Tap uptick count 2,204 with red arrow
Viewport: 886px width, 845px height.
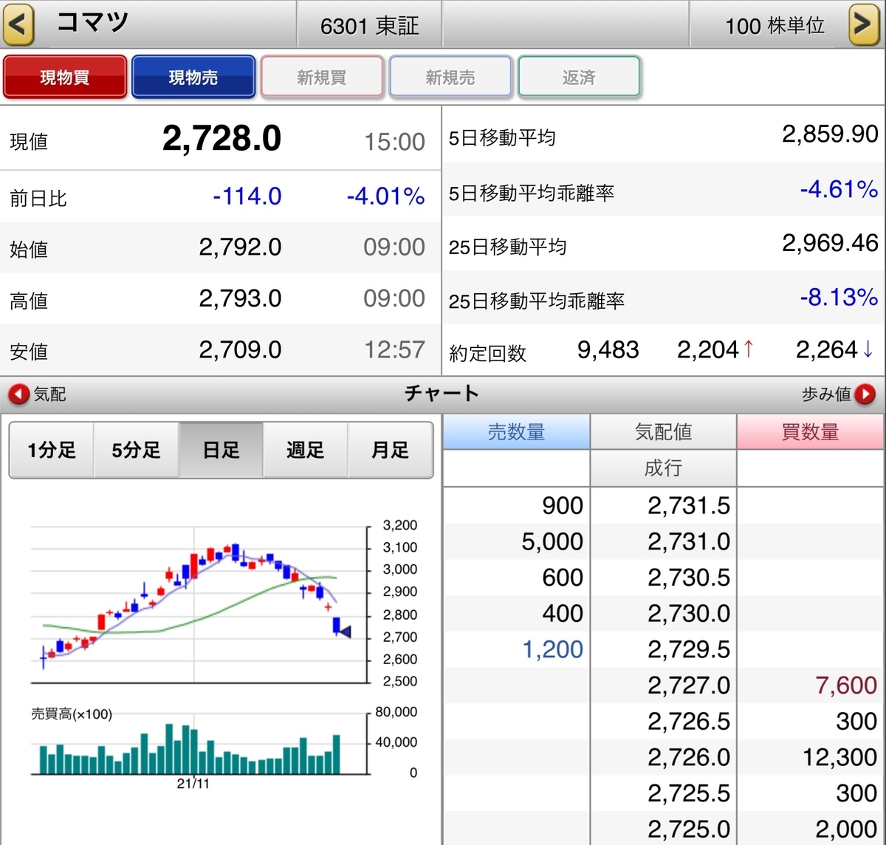click(x=715, y=350)
